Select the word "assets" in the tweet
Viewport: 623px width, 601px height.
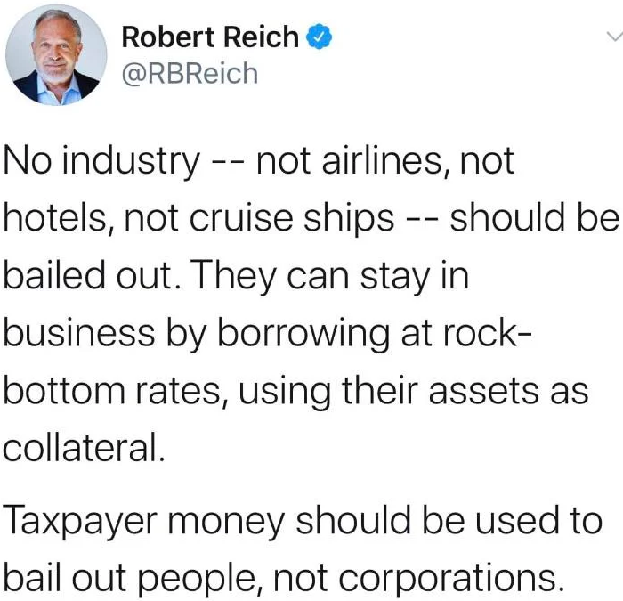click(x=483, y=392)
